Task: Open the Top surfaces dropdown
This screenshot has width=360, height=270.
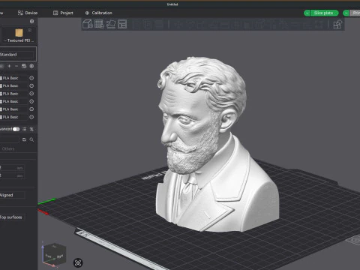Action: 12,217
